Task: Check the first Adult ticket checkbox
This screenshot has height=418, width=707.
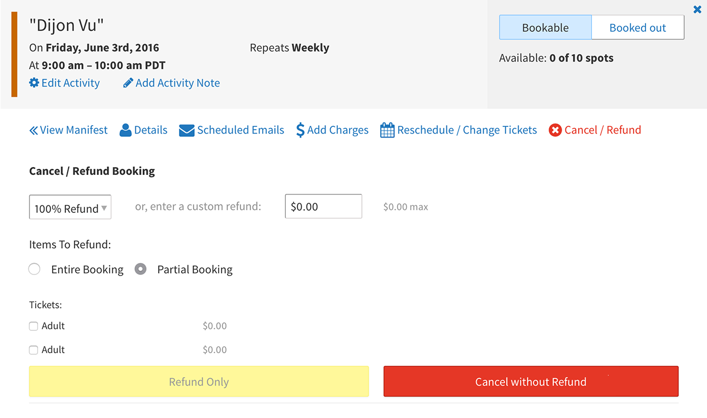Action: [x=34, y=326]
